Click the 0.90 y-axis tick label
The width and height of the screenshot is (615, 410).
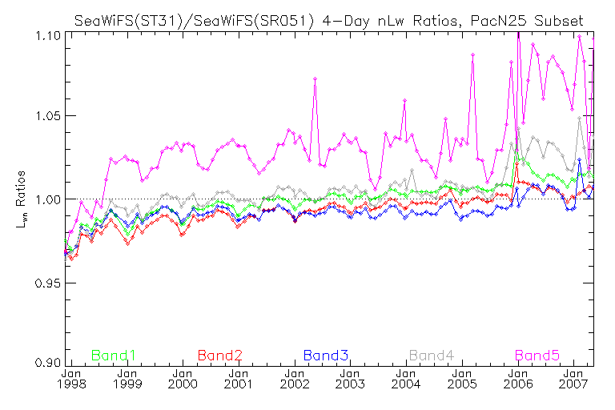pos(48,363)
